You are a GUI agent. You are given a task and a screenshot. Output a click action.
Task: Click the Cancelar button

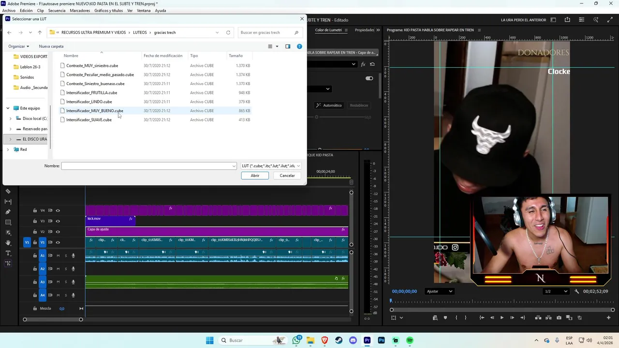(x=287, y=175)
